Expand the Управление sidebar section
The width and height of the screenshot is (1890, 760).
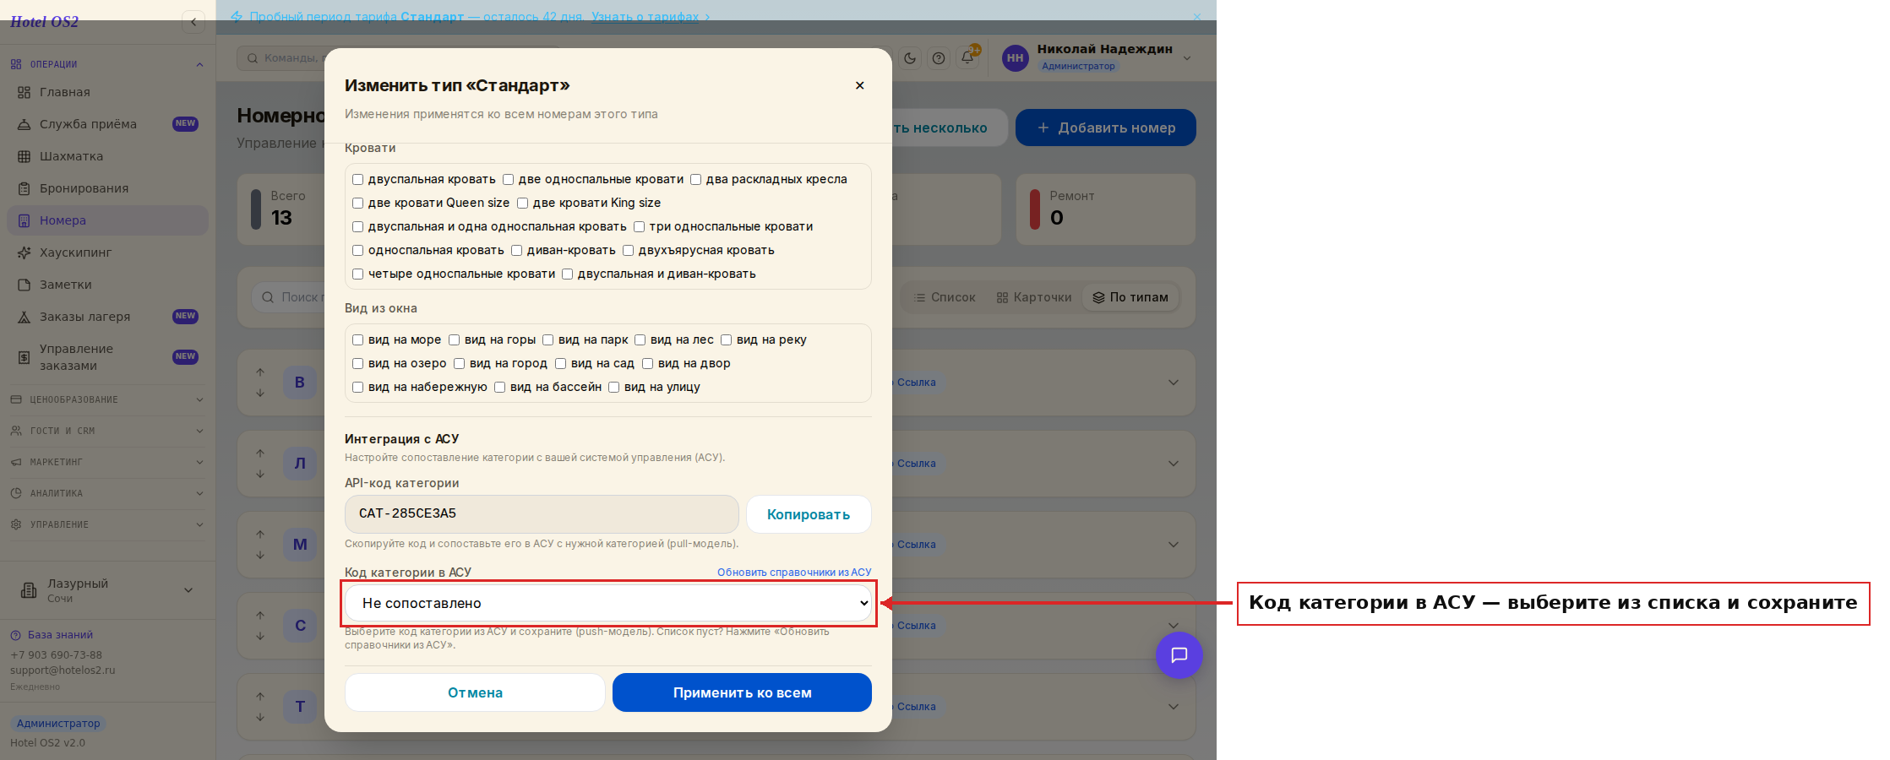106,524
